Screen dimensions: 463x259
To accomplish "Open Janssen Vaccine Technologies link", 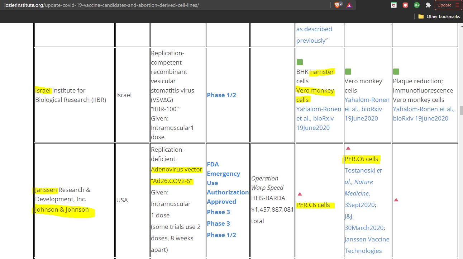I will (367, 245).
